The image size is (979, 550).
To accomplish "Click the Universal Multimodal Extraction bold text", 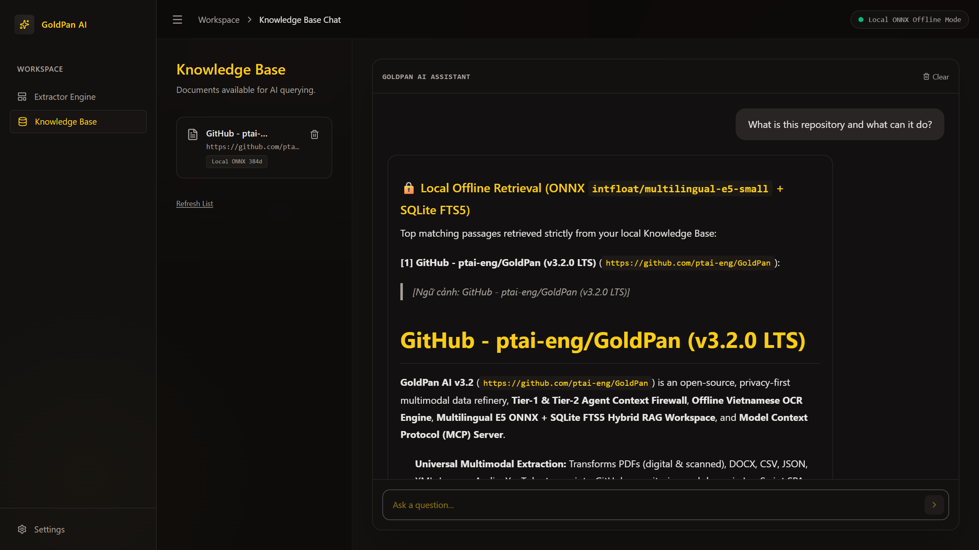I will (490, 464).
